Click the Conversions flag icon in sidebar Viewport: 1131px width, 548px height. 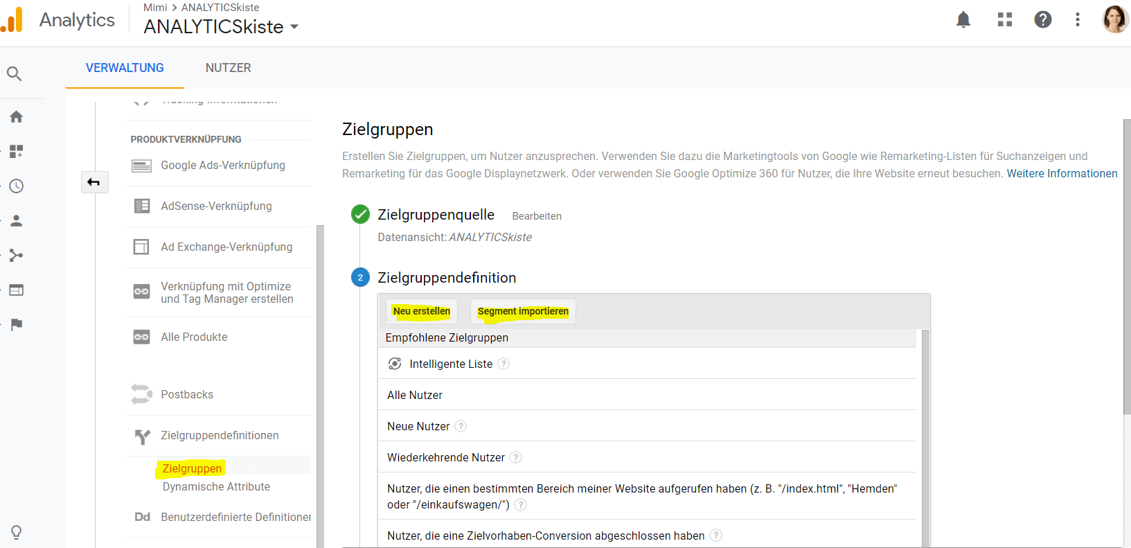click(17, 324)
